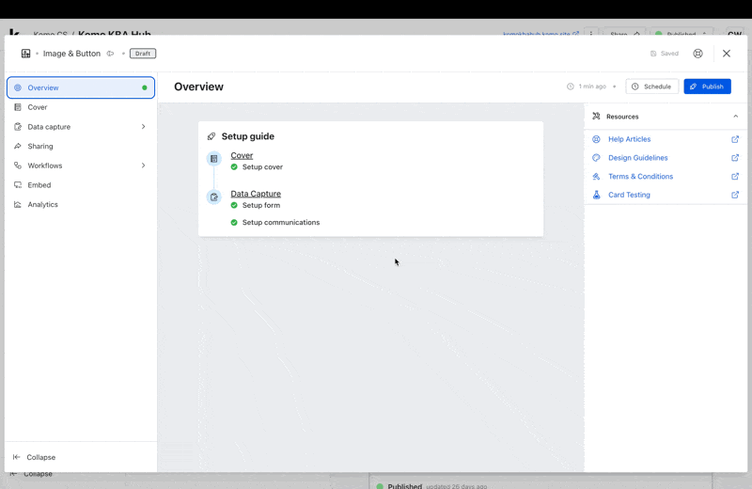The height and width of the screenshot is (489, 752).
Task: Click the Schedule button
Action: tap(651, 87)
